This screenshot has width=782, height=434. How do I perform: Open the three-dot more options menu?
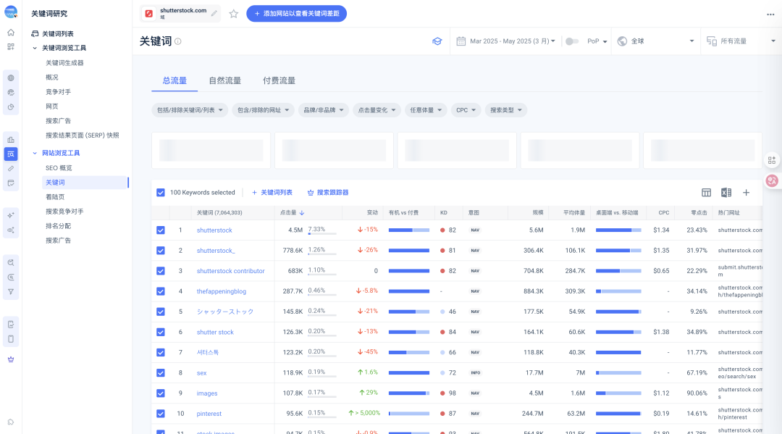point(770,14)
